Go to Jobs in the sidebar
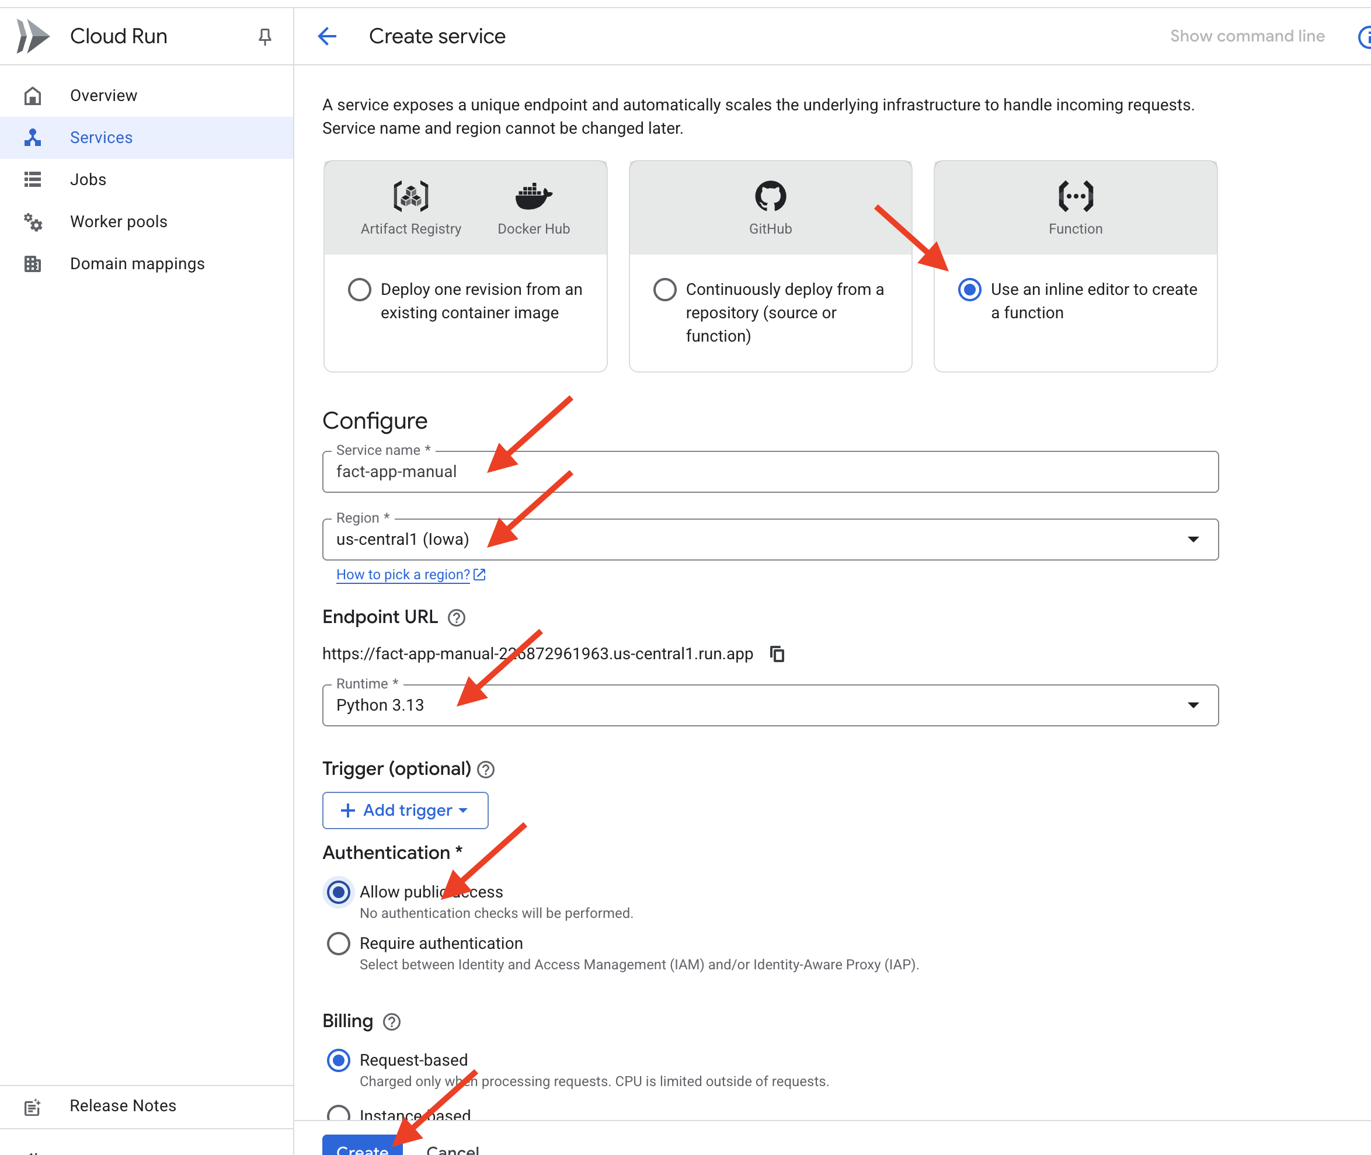 click(88, 179)
